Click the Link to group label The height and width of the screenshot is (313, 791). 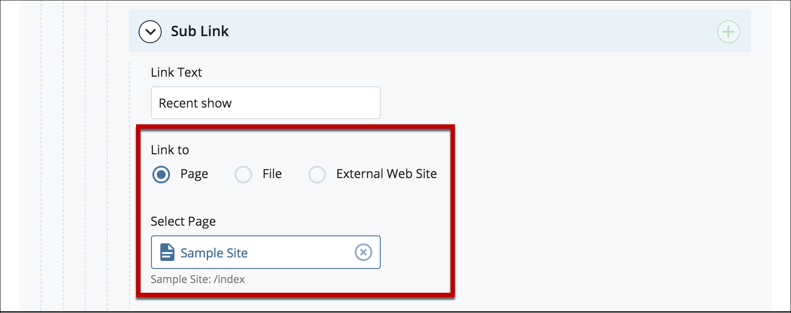[170, 150]
